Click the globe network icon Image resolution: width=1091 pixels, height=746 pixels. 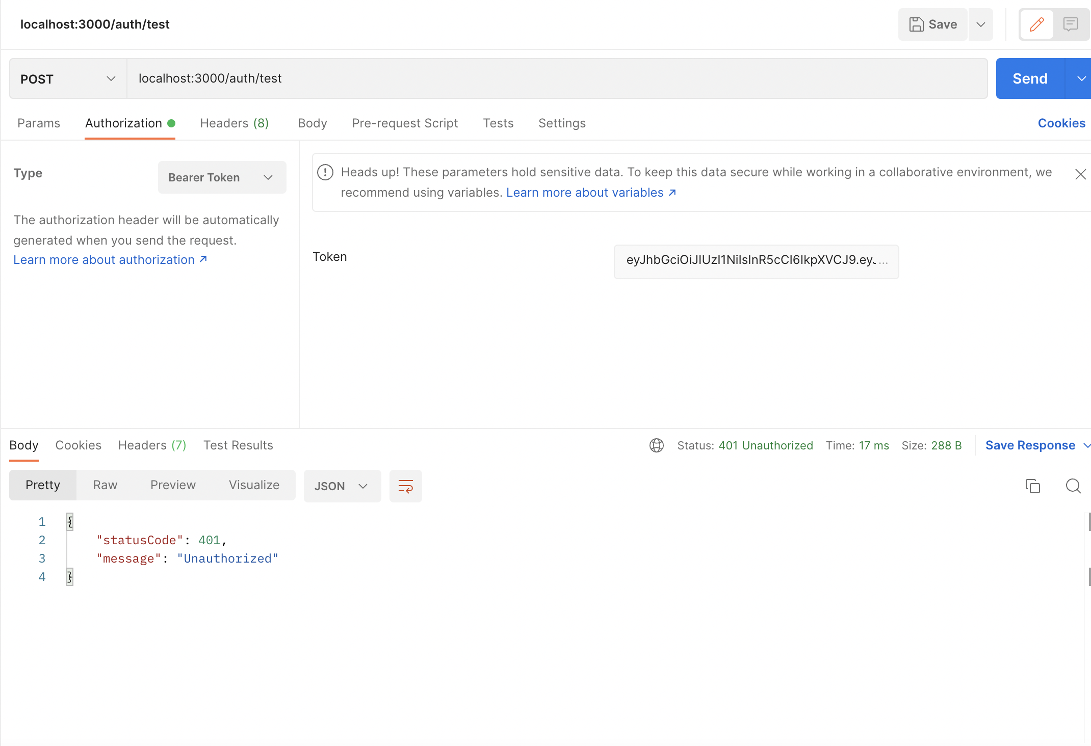[656, 445]
